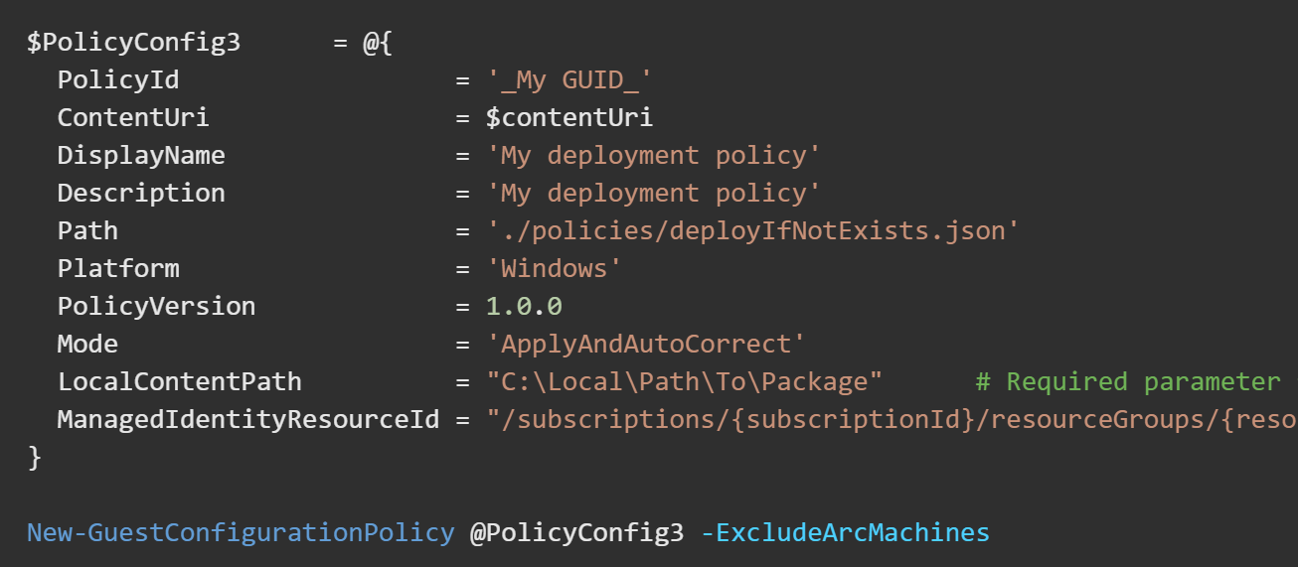Click the '# Required parameter' comment
1298x567 pixels.
[1127, 382]
